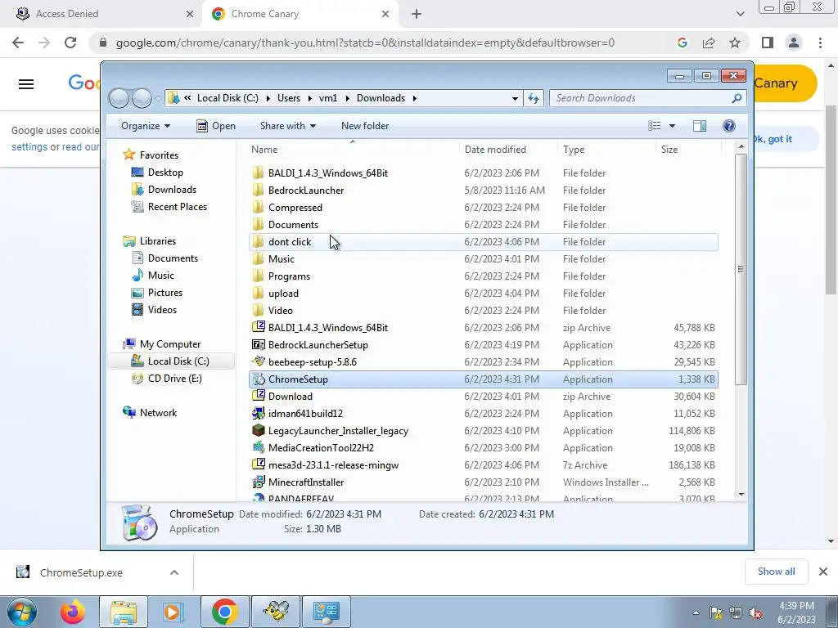Sort by Type column header

(606, 150)
